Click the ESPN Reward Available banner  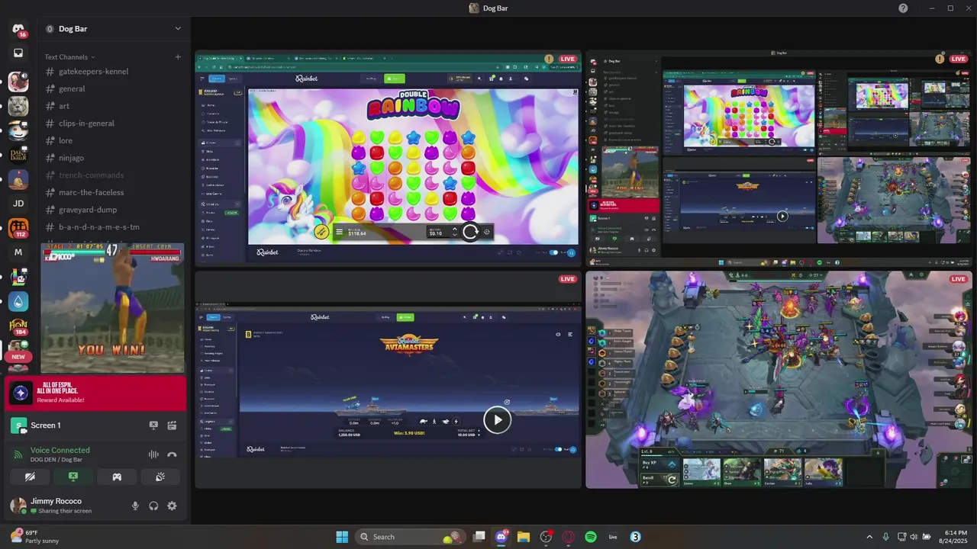click(95, 393)
